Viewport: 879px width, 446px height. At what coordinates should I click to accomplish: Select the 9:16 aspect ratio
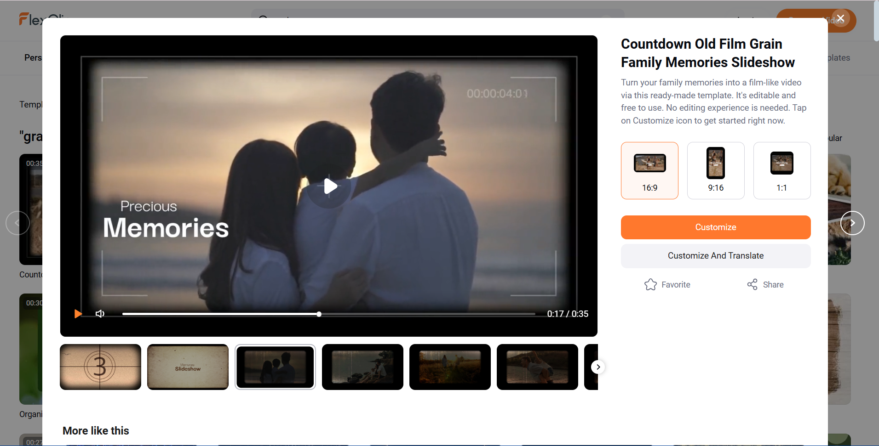coord(716,170)
